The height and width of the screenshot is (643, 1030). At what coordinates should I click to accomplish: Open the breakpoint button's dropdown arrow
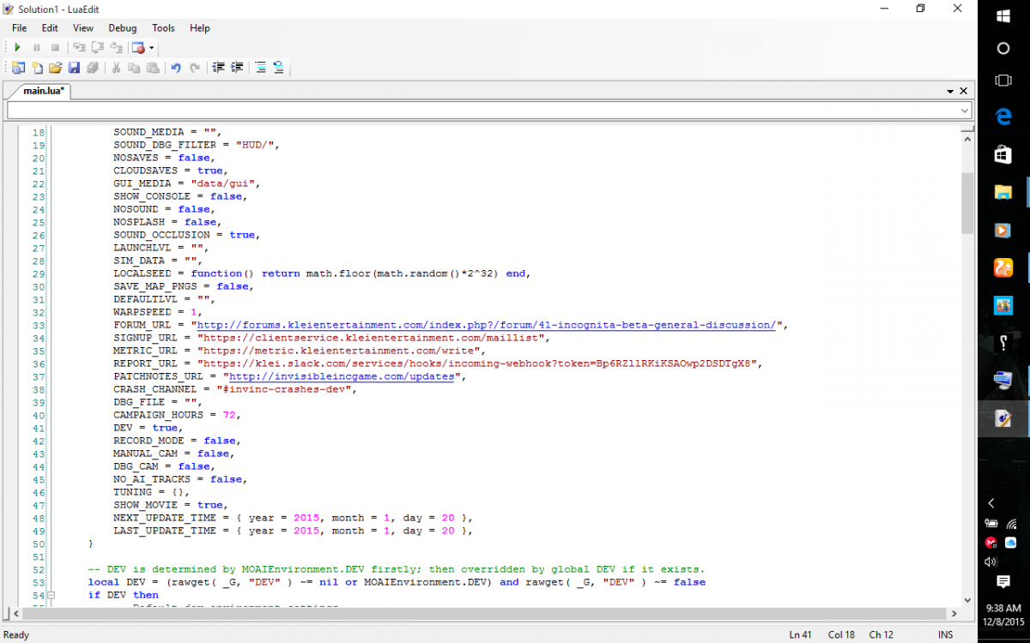pyautogui.click(x=152, y=48)
